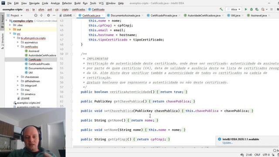Click the UTF-8 encoding in the status bar

pyautogui.click(x=266, y=155)
